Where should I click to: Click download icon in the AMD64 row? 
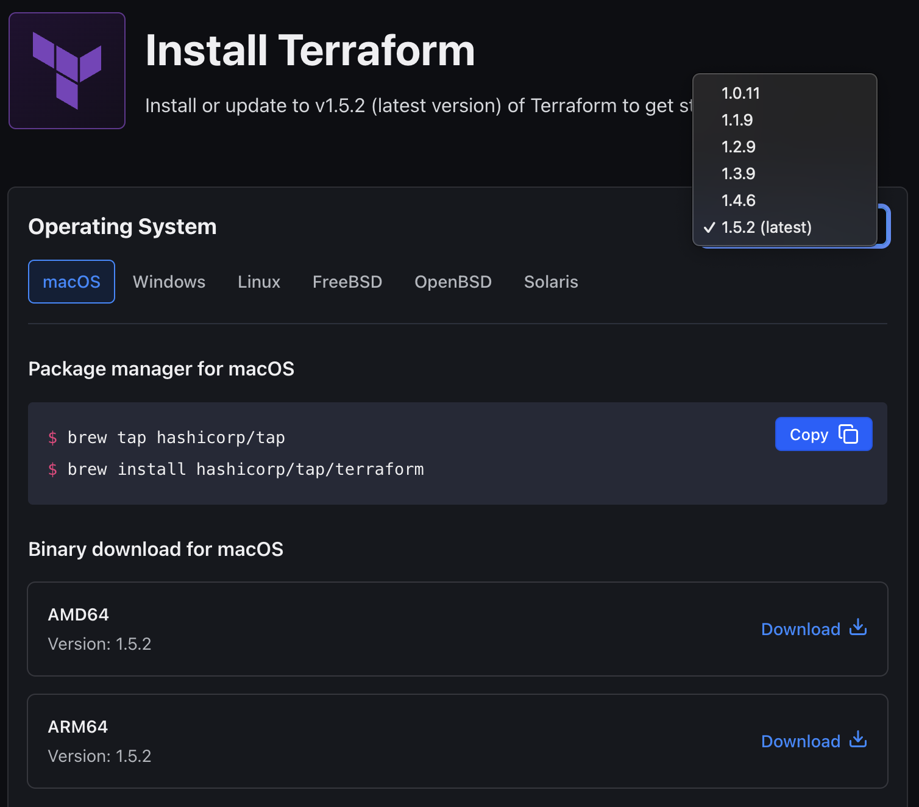(x=858, y=627)
